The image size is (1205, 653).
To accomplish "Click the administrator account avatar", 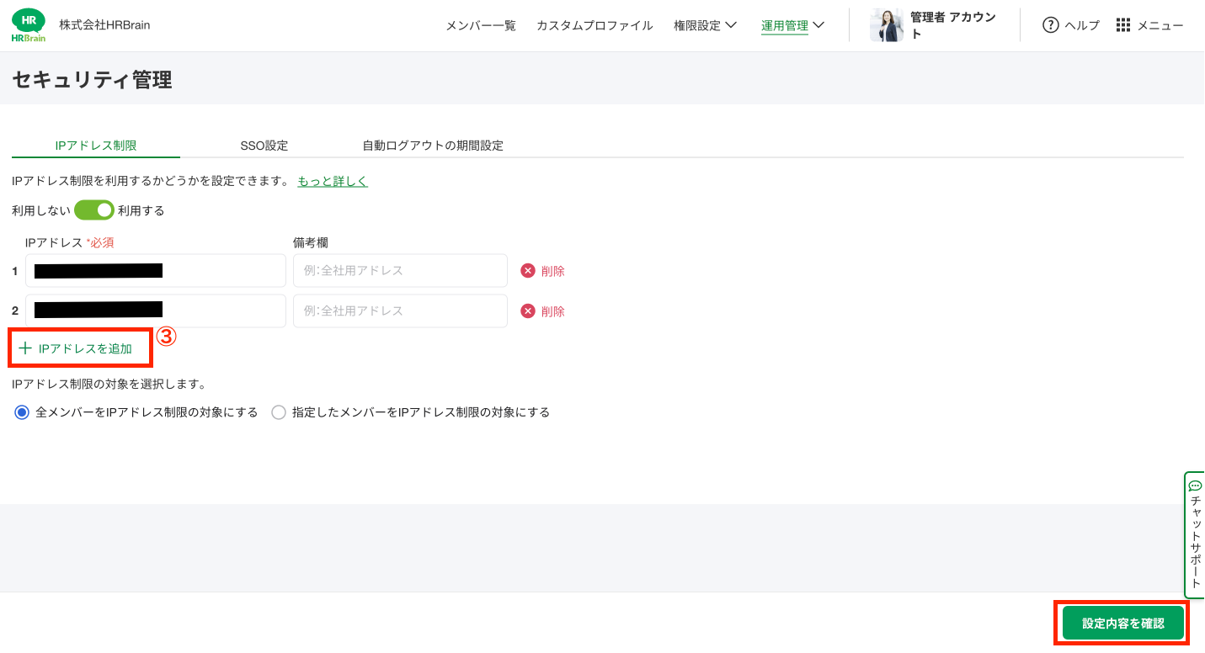I will (x=886, y=25).
